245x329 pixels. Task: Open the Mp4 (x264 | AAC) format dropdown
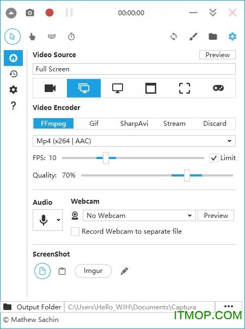[x=134, y=141]
